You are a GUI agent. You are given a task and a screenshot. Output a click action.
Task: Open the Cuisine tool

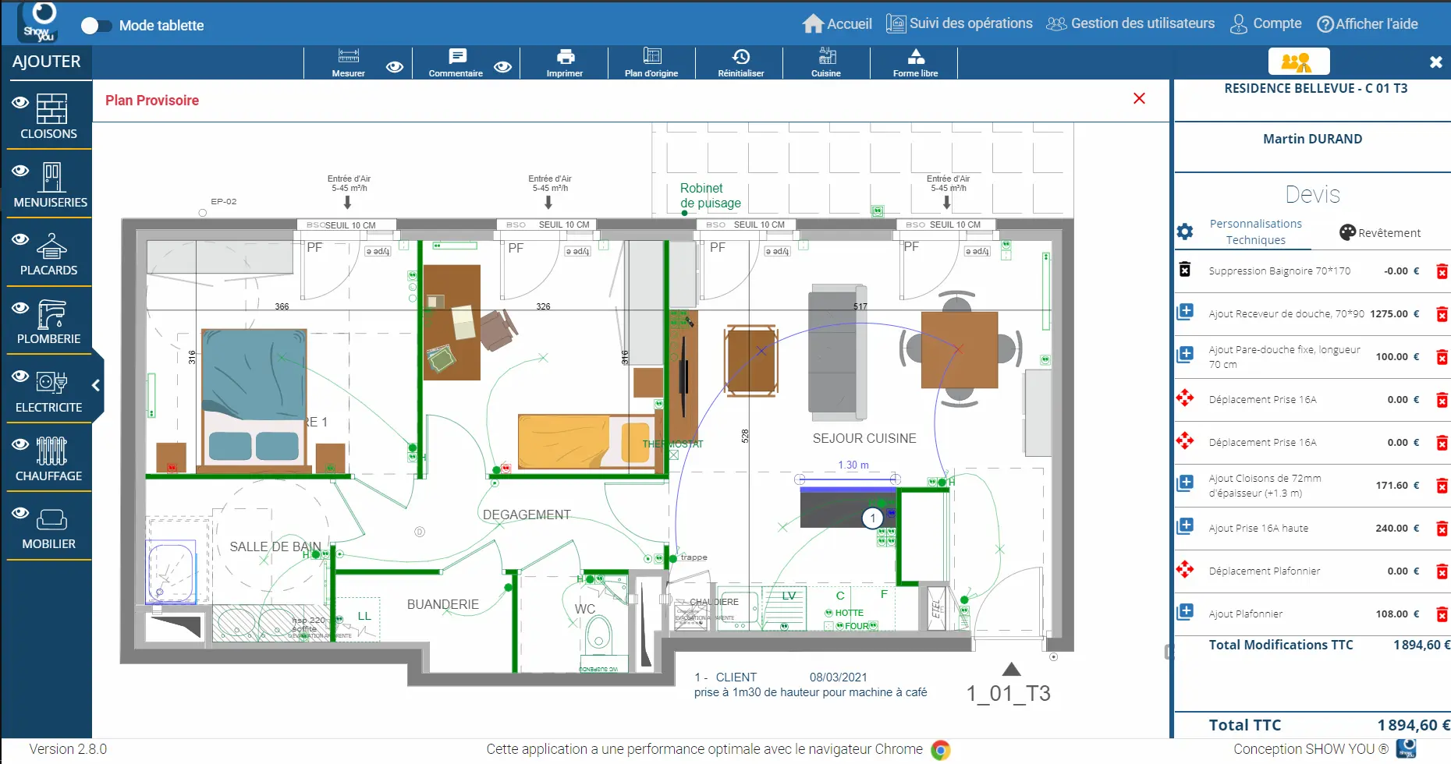(827, 62)
